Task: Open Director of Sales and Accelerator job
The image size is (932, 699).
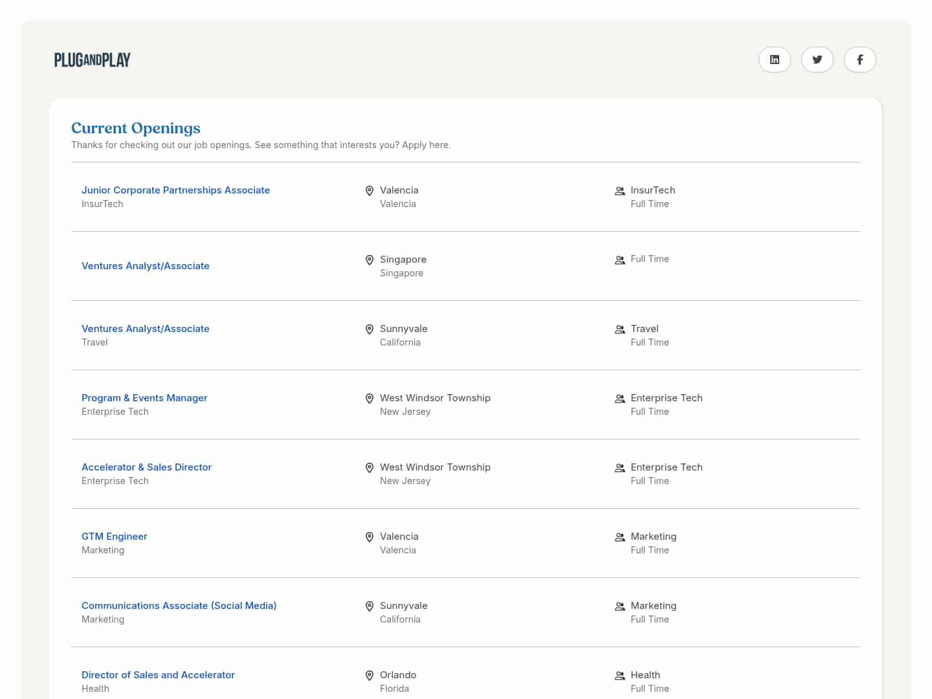Action: click(x=158, y=675)
